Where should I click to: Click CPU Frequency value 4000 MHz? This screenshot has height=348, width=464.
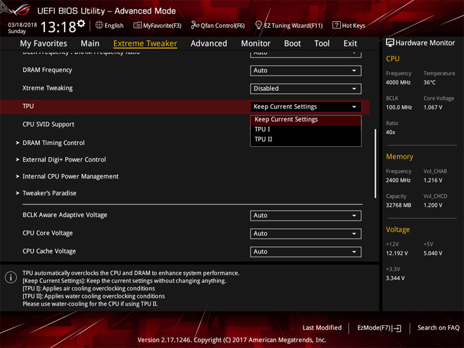coord(398,82)
